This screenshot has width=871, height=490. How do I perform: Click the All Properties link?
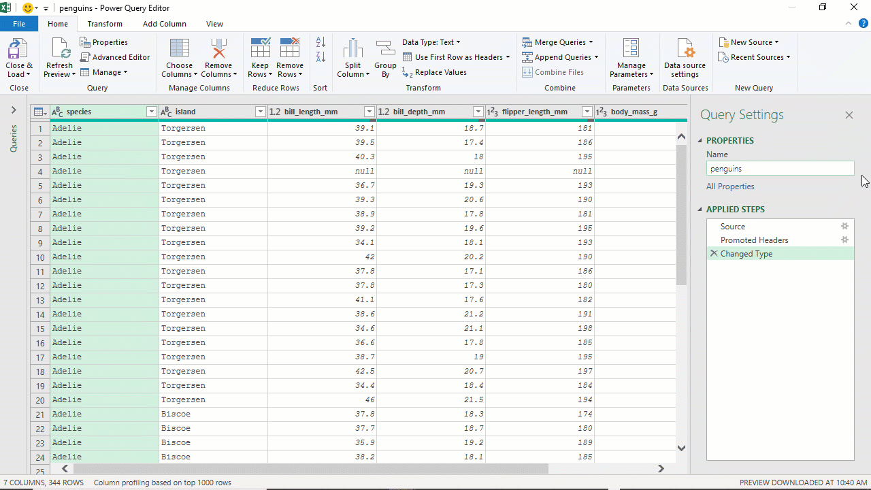(x=730, y=186)
